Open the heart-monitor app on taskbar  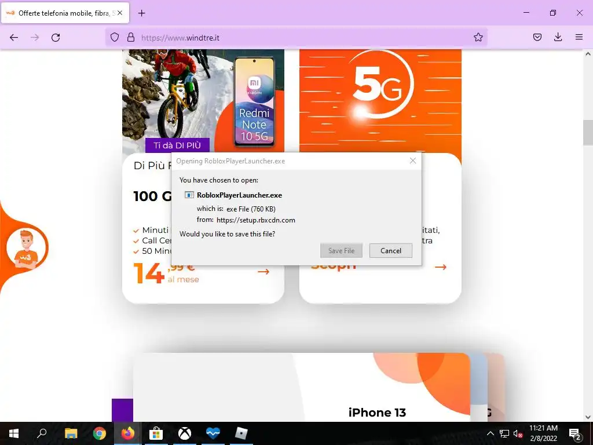[213, 433]
